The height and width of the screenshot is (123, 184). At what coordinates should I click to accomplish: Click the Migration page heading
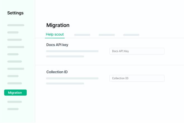click(58, 25)
